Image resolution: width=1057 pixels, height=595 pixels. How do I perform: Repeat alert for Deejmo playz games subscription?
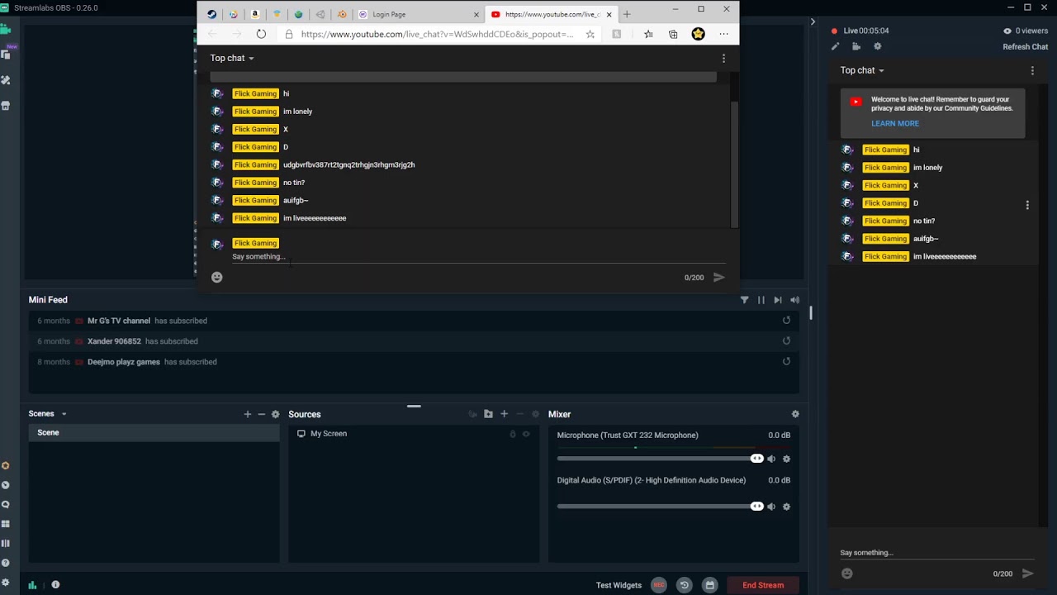[x=786, y=361]
